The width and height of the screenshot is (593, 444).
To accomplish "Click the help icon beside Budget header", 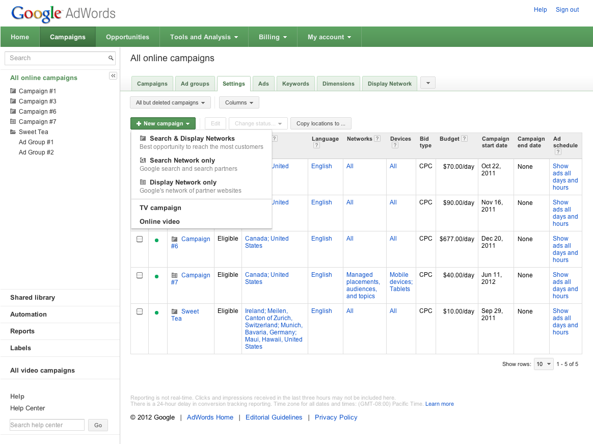I will pos(465,139).
